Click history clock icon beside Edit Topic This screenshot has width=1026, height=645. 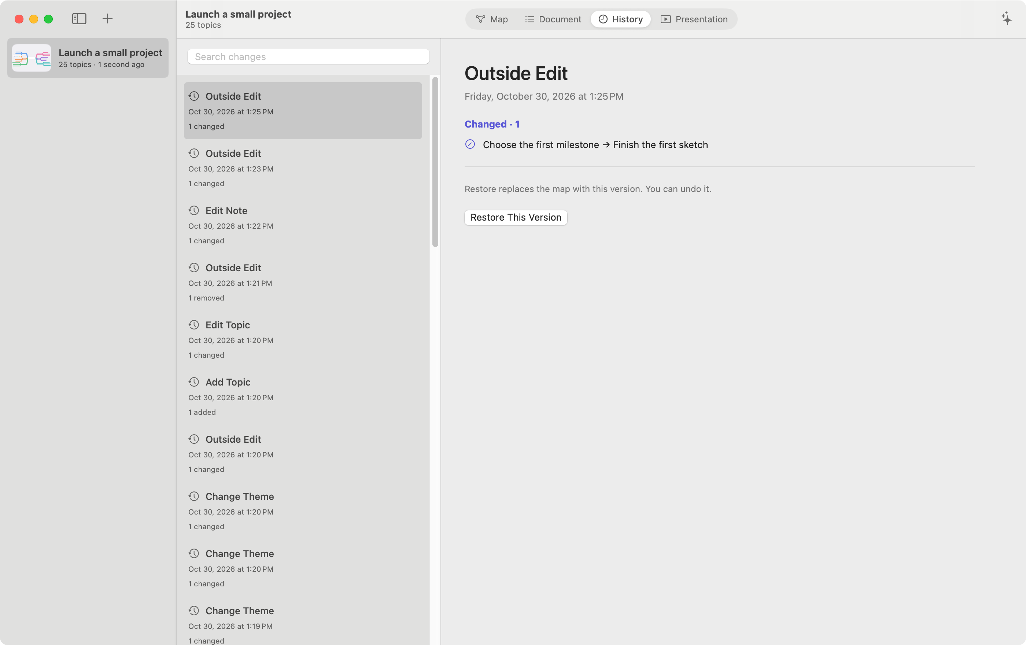[x=194, y=325]
